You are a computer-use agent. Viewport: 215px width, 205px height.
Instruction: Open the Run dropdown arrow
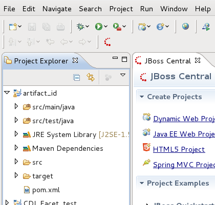(106, 27)
